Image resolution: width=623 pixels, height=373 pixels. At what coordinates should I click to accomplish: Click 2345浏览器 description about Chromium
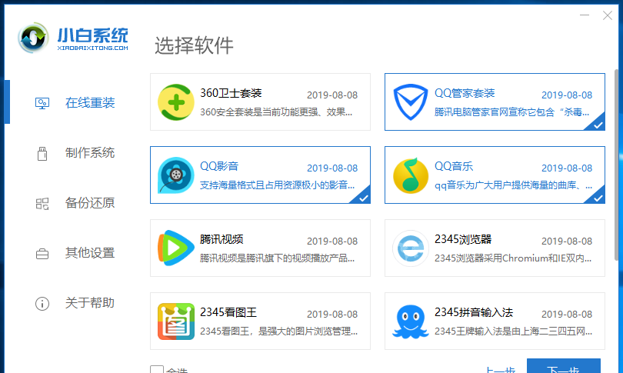pyautogui.click(x=513, y=258)
